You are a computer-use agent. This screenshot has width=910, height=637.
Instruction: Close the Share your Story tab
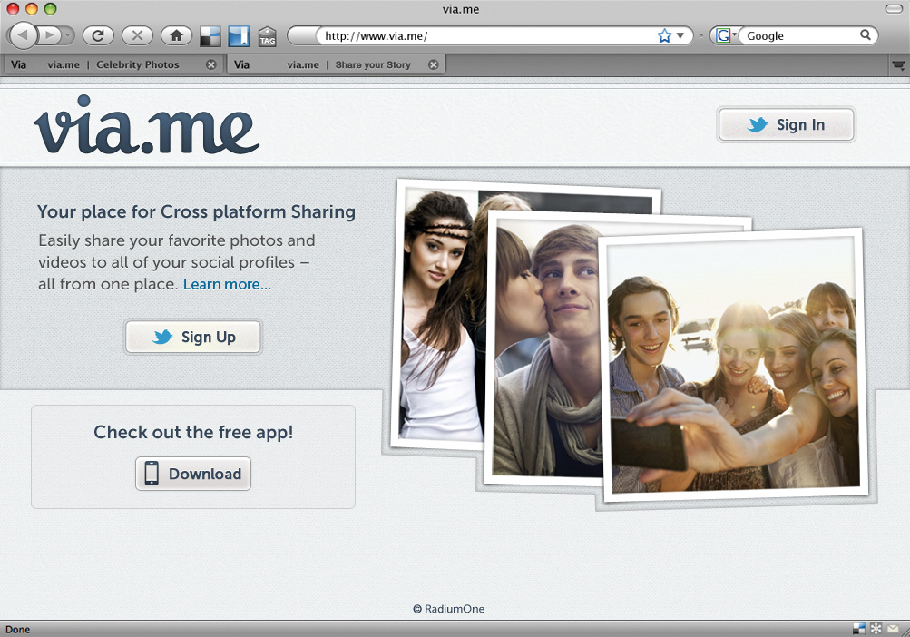click(x=434, y=65)
